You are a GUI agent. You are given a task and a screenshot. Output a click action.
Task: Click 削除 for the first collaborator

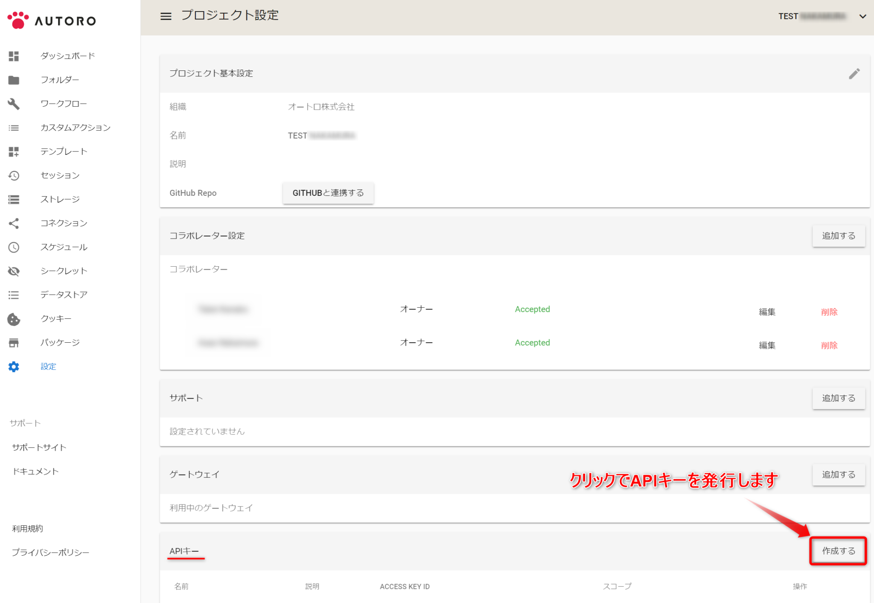click(829, 312)
